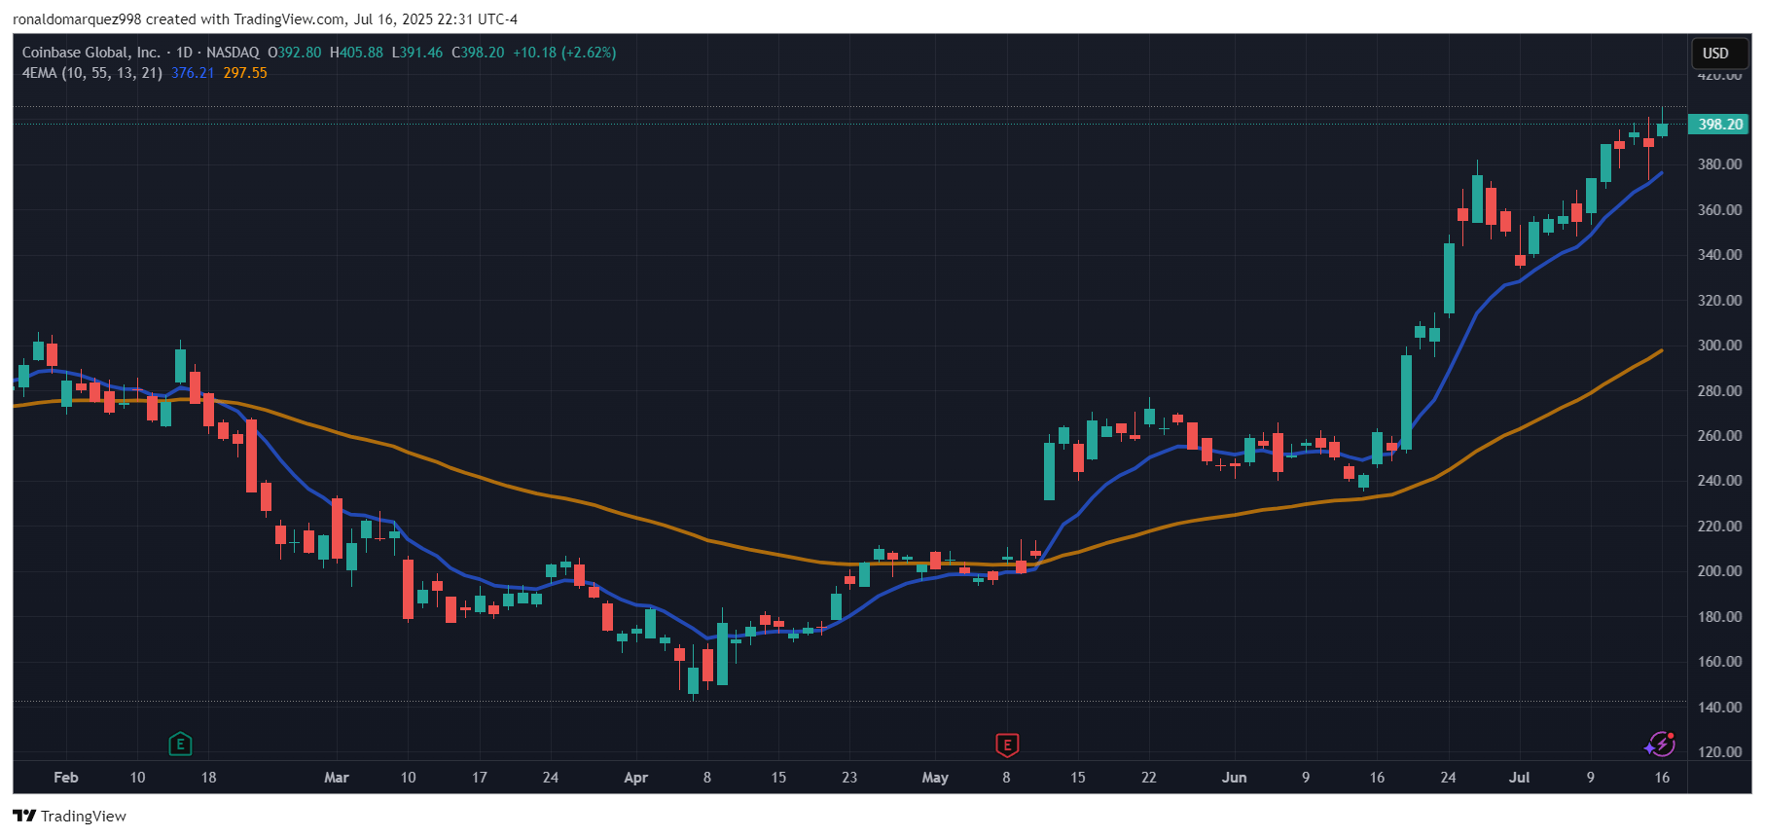
Task: Click the 180.00 price axis label
Action: coord(1719,617)
